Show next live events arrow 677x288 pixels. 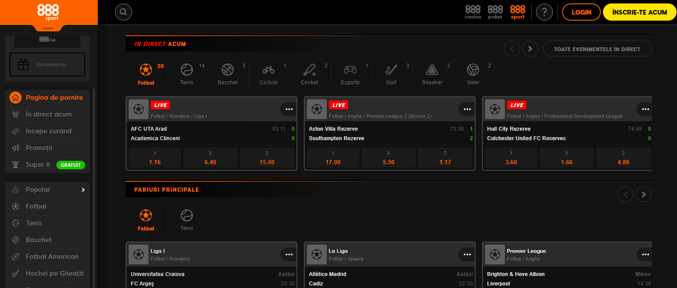(530, 49)
